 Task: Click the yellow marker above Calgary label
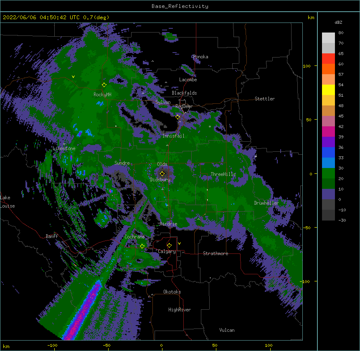[169, 246]
